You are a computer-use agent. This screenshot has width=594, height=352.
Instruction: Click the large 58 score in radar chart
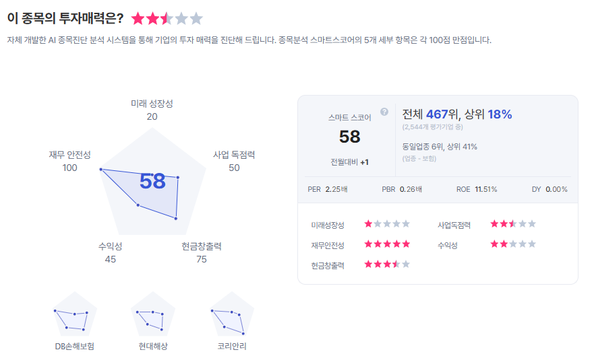(x=152, y=181)
